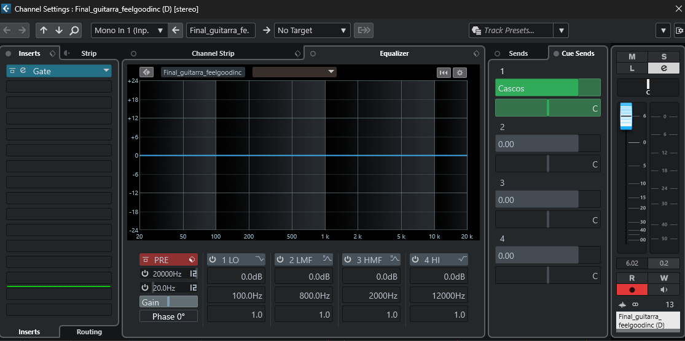Enable EQ band 3 HMF power

[348, 260]
